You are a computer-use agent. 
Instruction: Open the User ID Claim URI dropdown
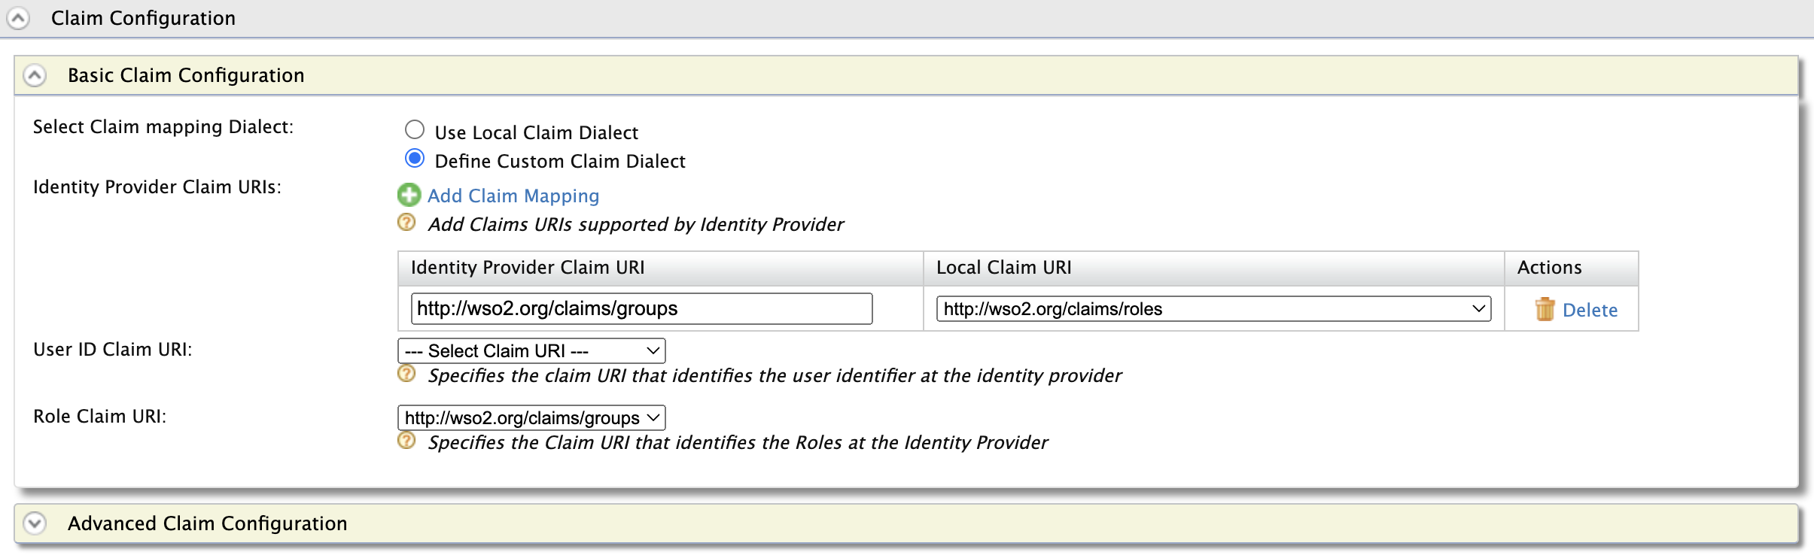531,351
